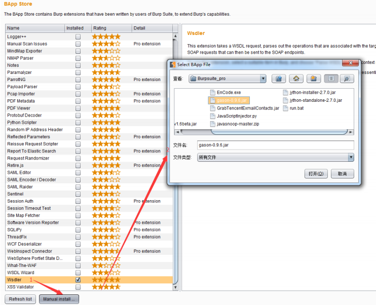Switch file dialog to details view

[347, 79]
